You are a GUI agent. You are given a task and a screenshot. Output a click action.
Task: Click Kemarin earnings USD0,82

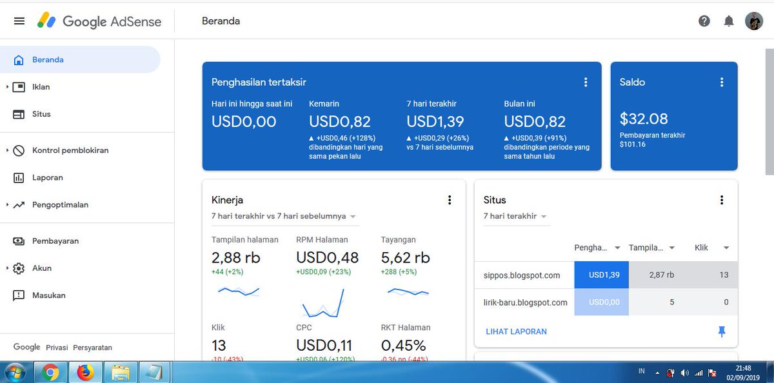pyautogui.click(x=341, y=121)
